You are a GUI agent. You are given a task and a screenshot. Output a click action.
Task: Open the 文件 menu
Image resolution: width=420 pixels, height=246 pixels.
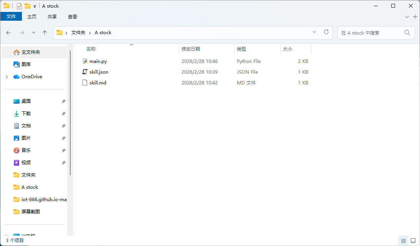tap(11, 17)
